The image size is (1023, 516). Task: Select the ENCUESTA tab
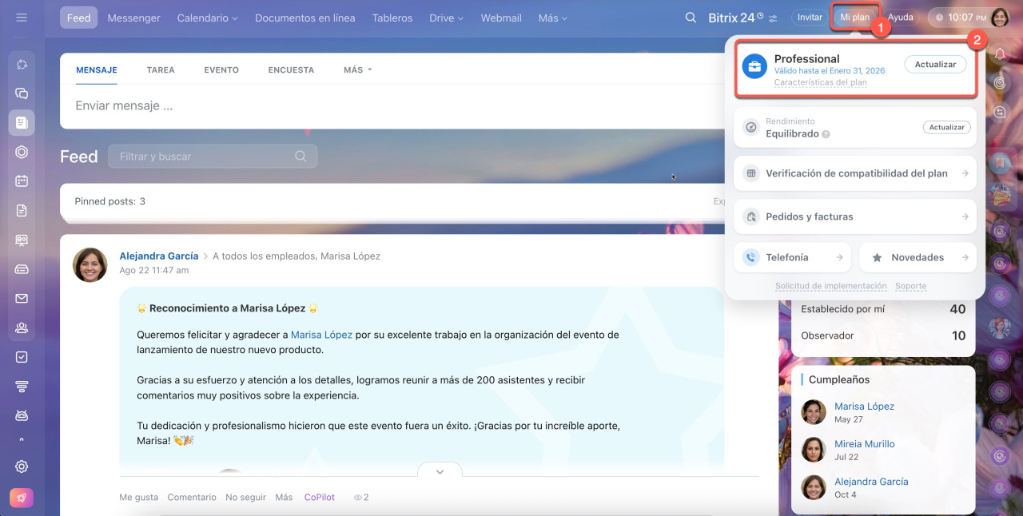click(x=291, y=70)
